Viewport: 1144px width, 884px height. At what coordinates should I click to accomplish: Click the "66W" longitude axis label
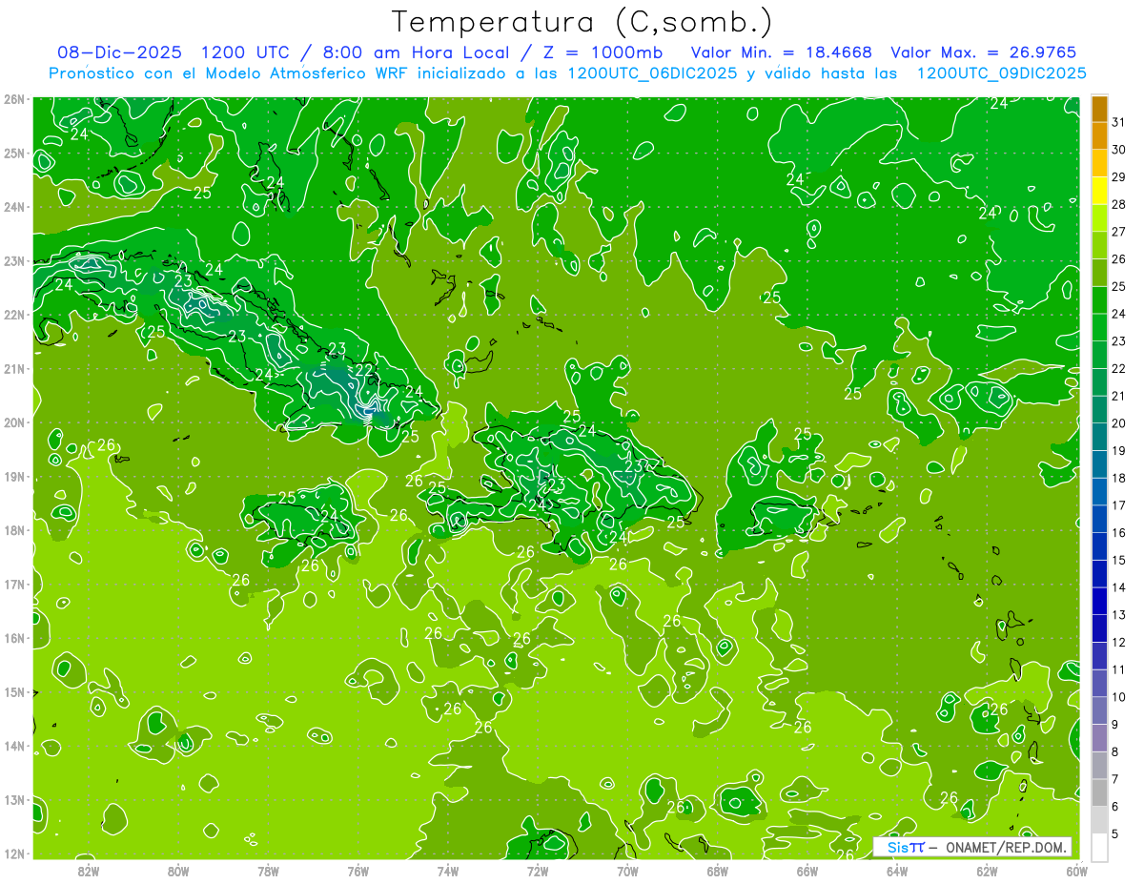pyautogui.click(x=807, y=871)
